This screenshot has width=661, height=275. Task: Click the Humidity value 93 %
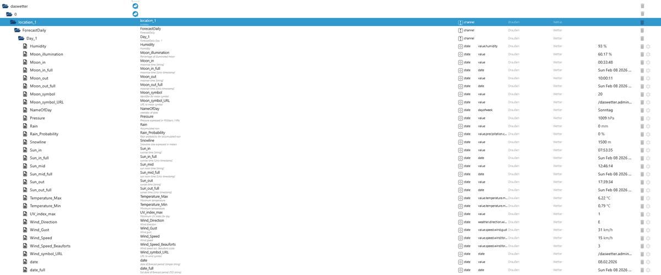click(602, 46)
